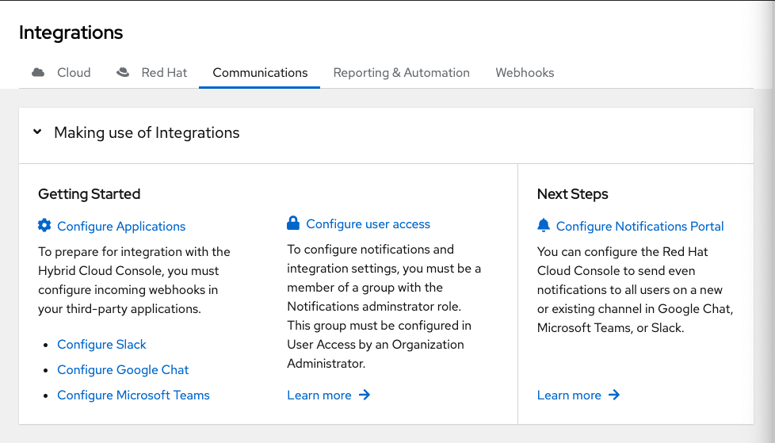Click the gear icon beside Configure Applications
The height and width of the screenshot is (443, 775).
[44, 226]
